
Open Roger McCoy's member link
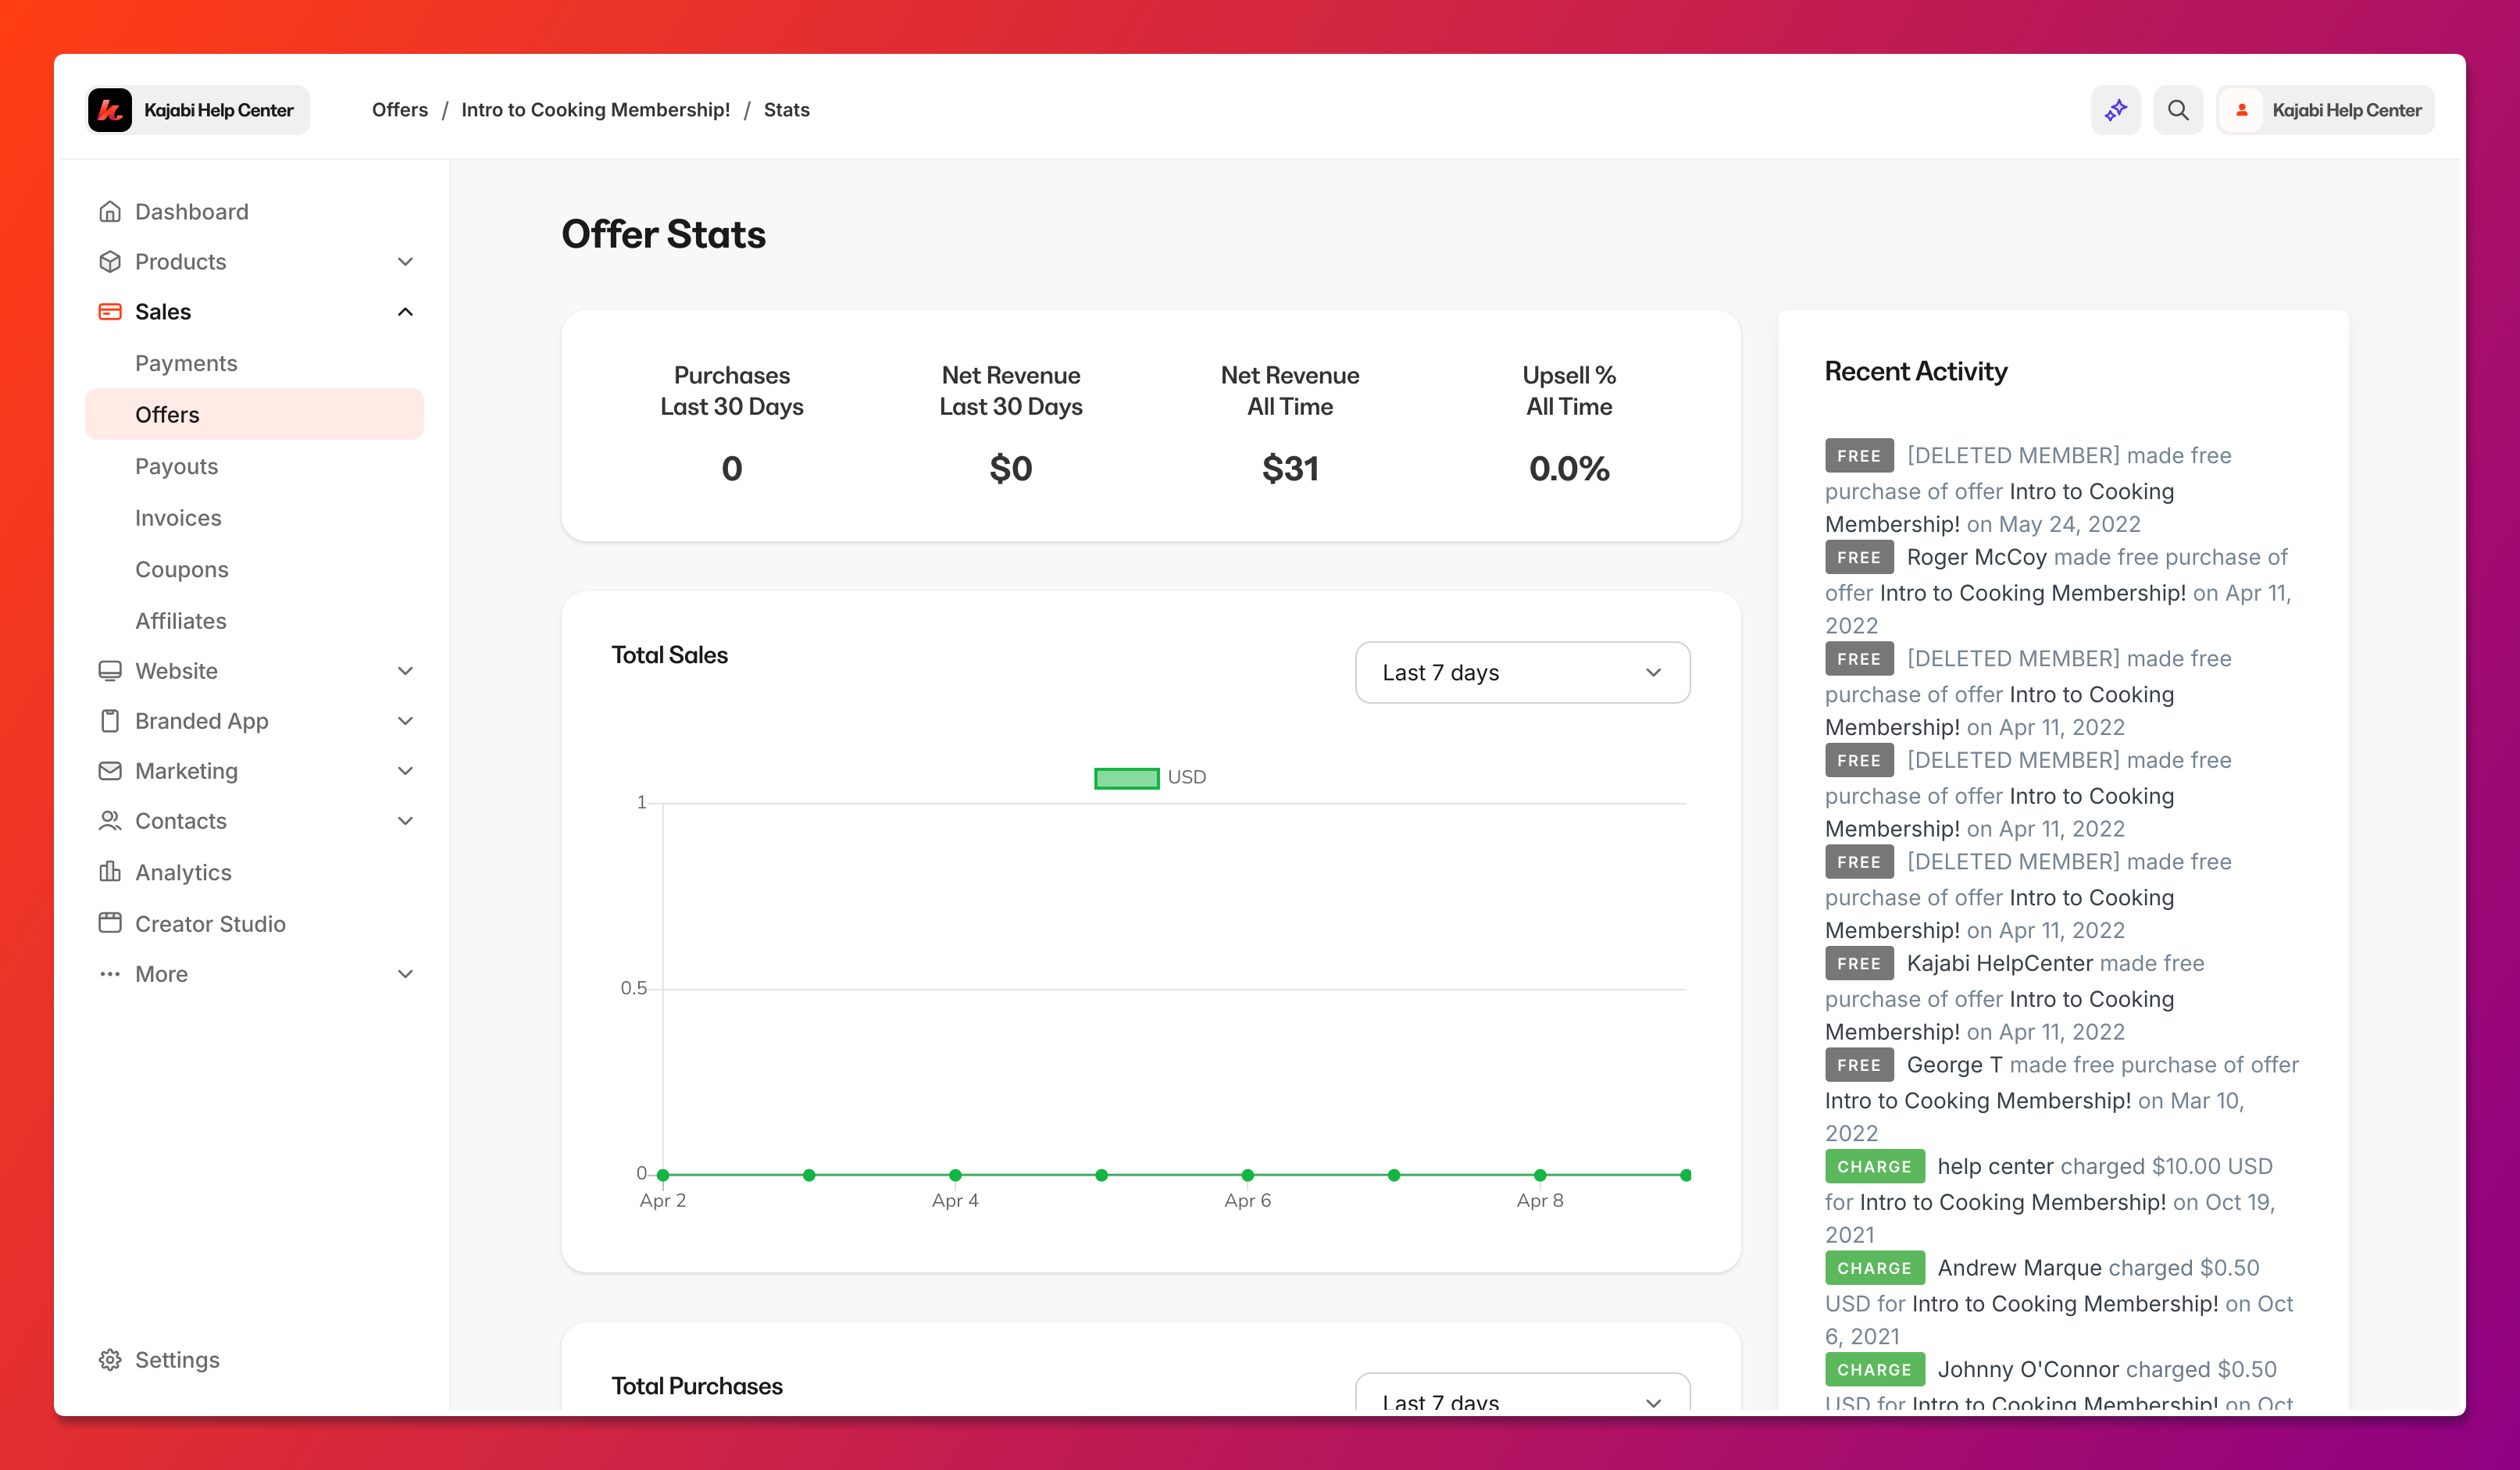pos(1976,557)
